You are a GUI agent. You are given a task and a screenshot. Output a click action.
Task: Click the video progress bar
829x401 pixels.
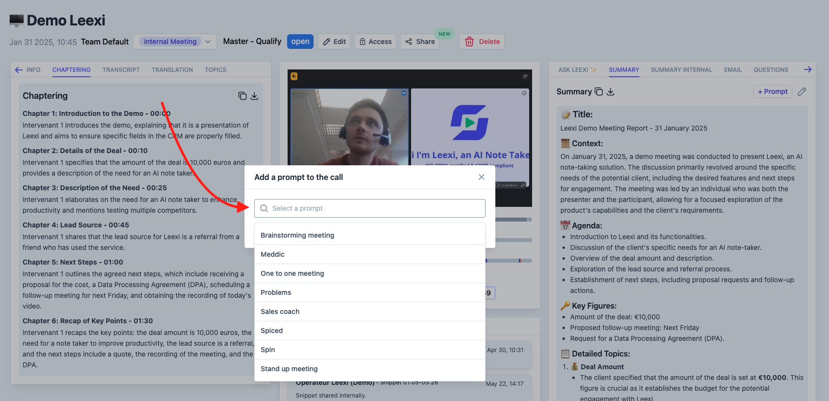(x=513, y=220)
